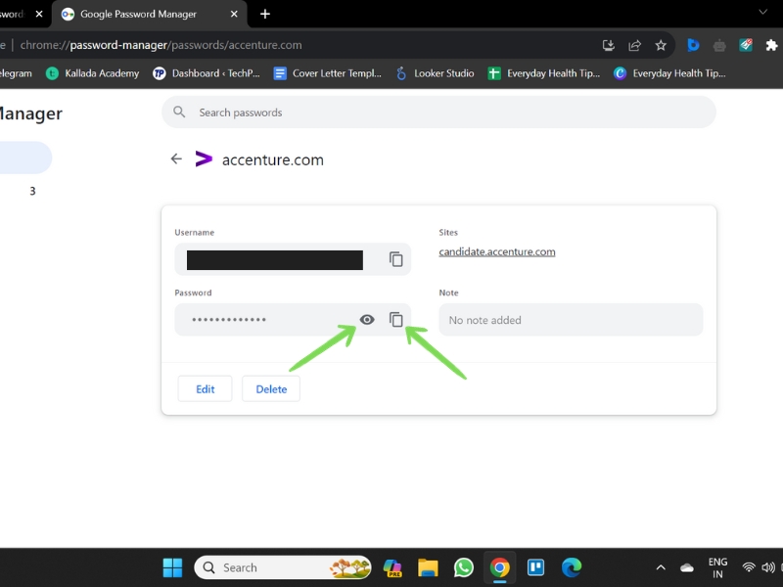The image size is (783, 587).
Task: Click the No note added field
Action: tap(571, 320)
